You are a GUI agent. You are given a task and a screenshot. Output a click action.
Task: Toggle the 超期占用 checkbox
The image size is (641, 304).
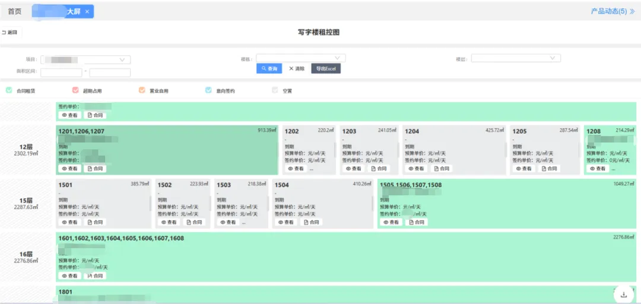coord(75,90)
